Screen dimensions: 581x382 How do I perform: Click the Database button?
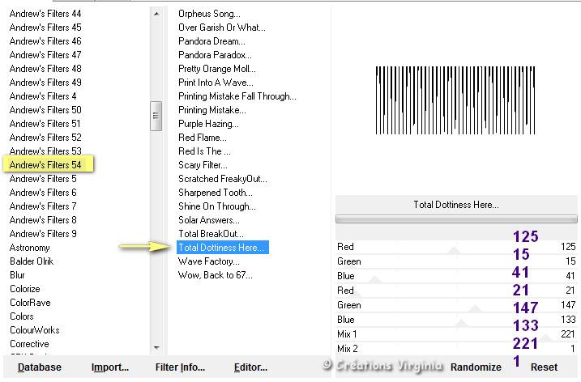click(39, 367)
